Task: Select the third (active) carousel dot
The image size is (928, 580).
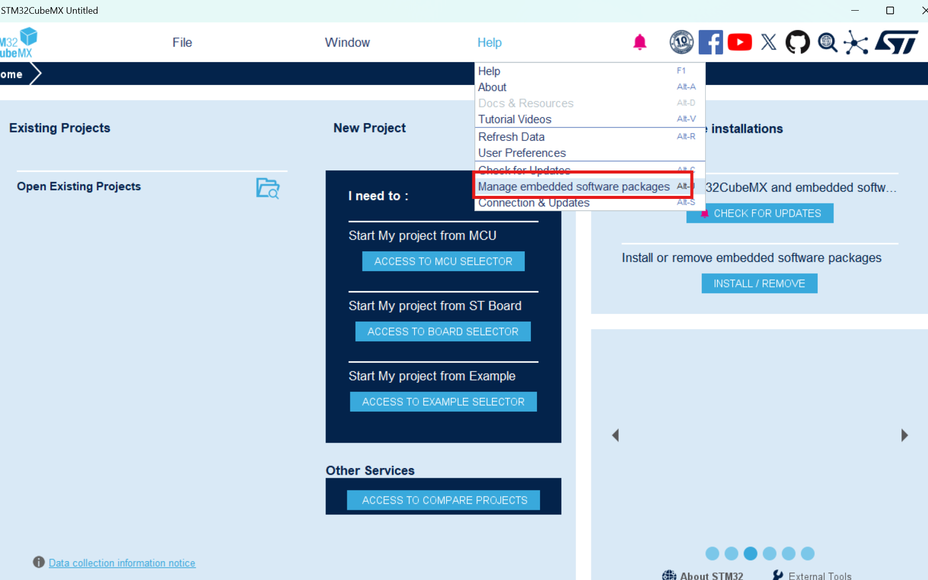Action: coord(750,554)
